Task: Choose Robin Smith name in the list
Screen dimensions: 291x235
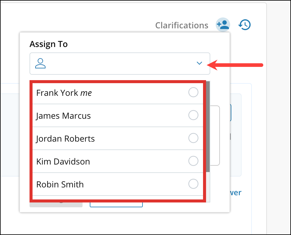Action: 60,184
